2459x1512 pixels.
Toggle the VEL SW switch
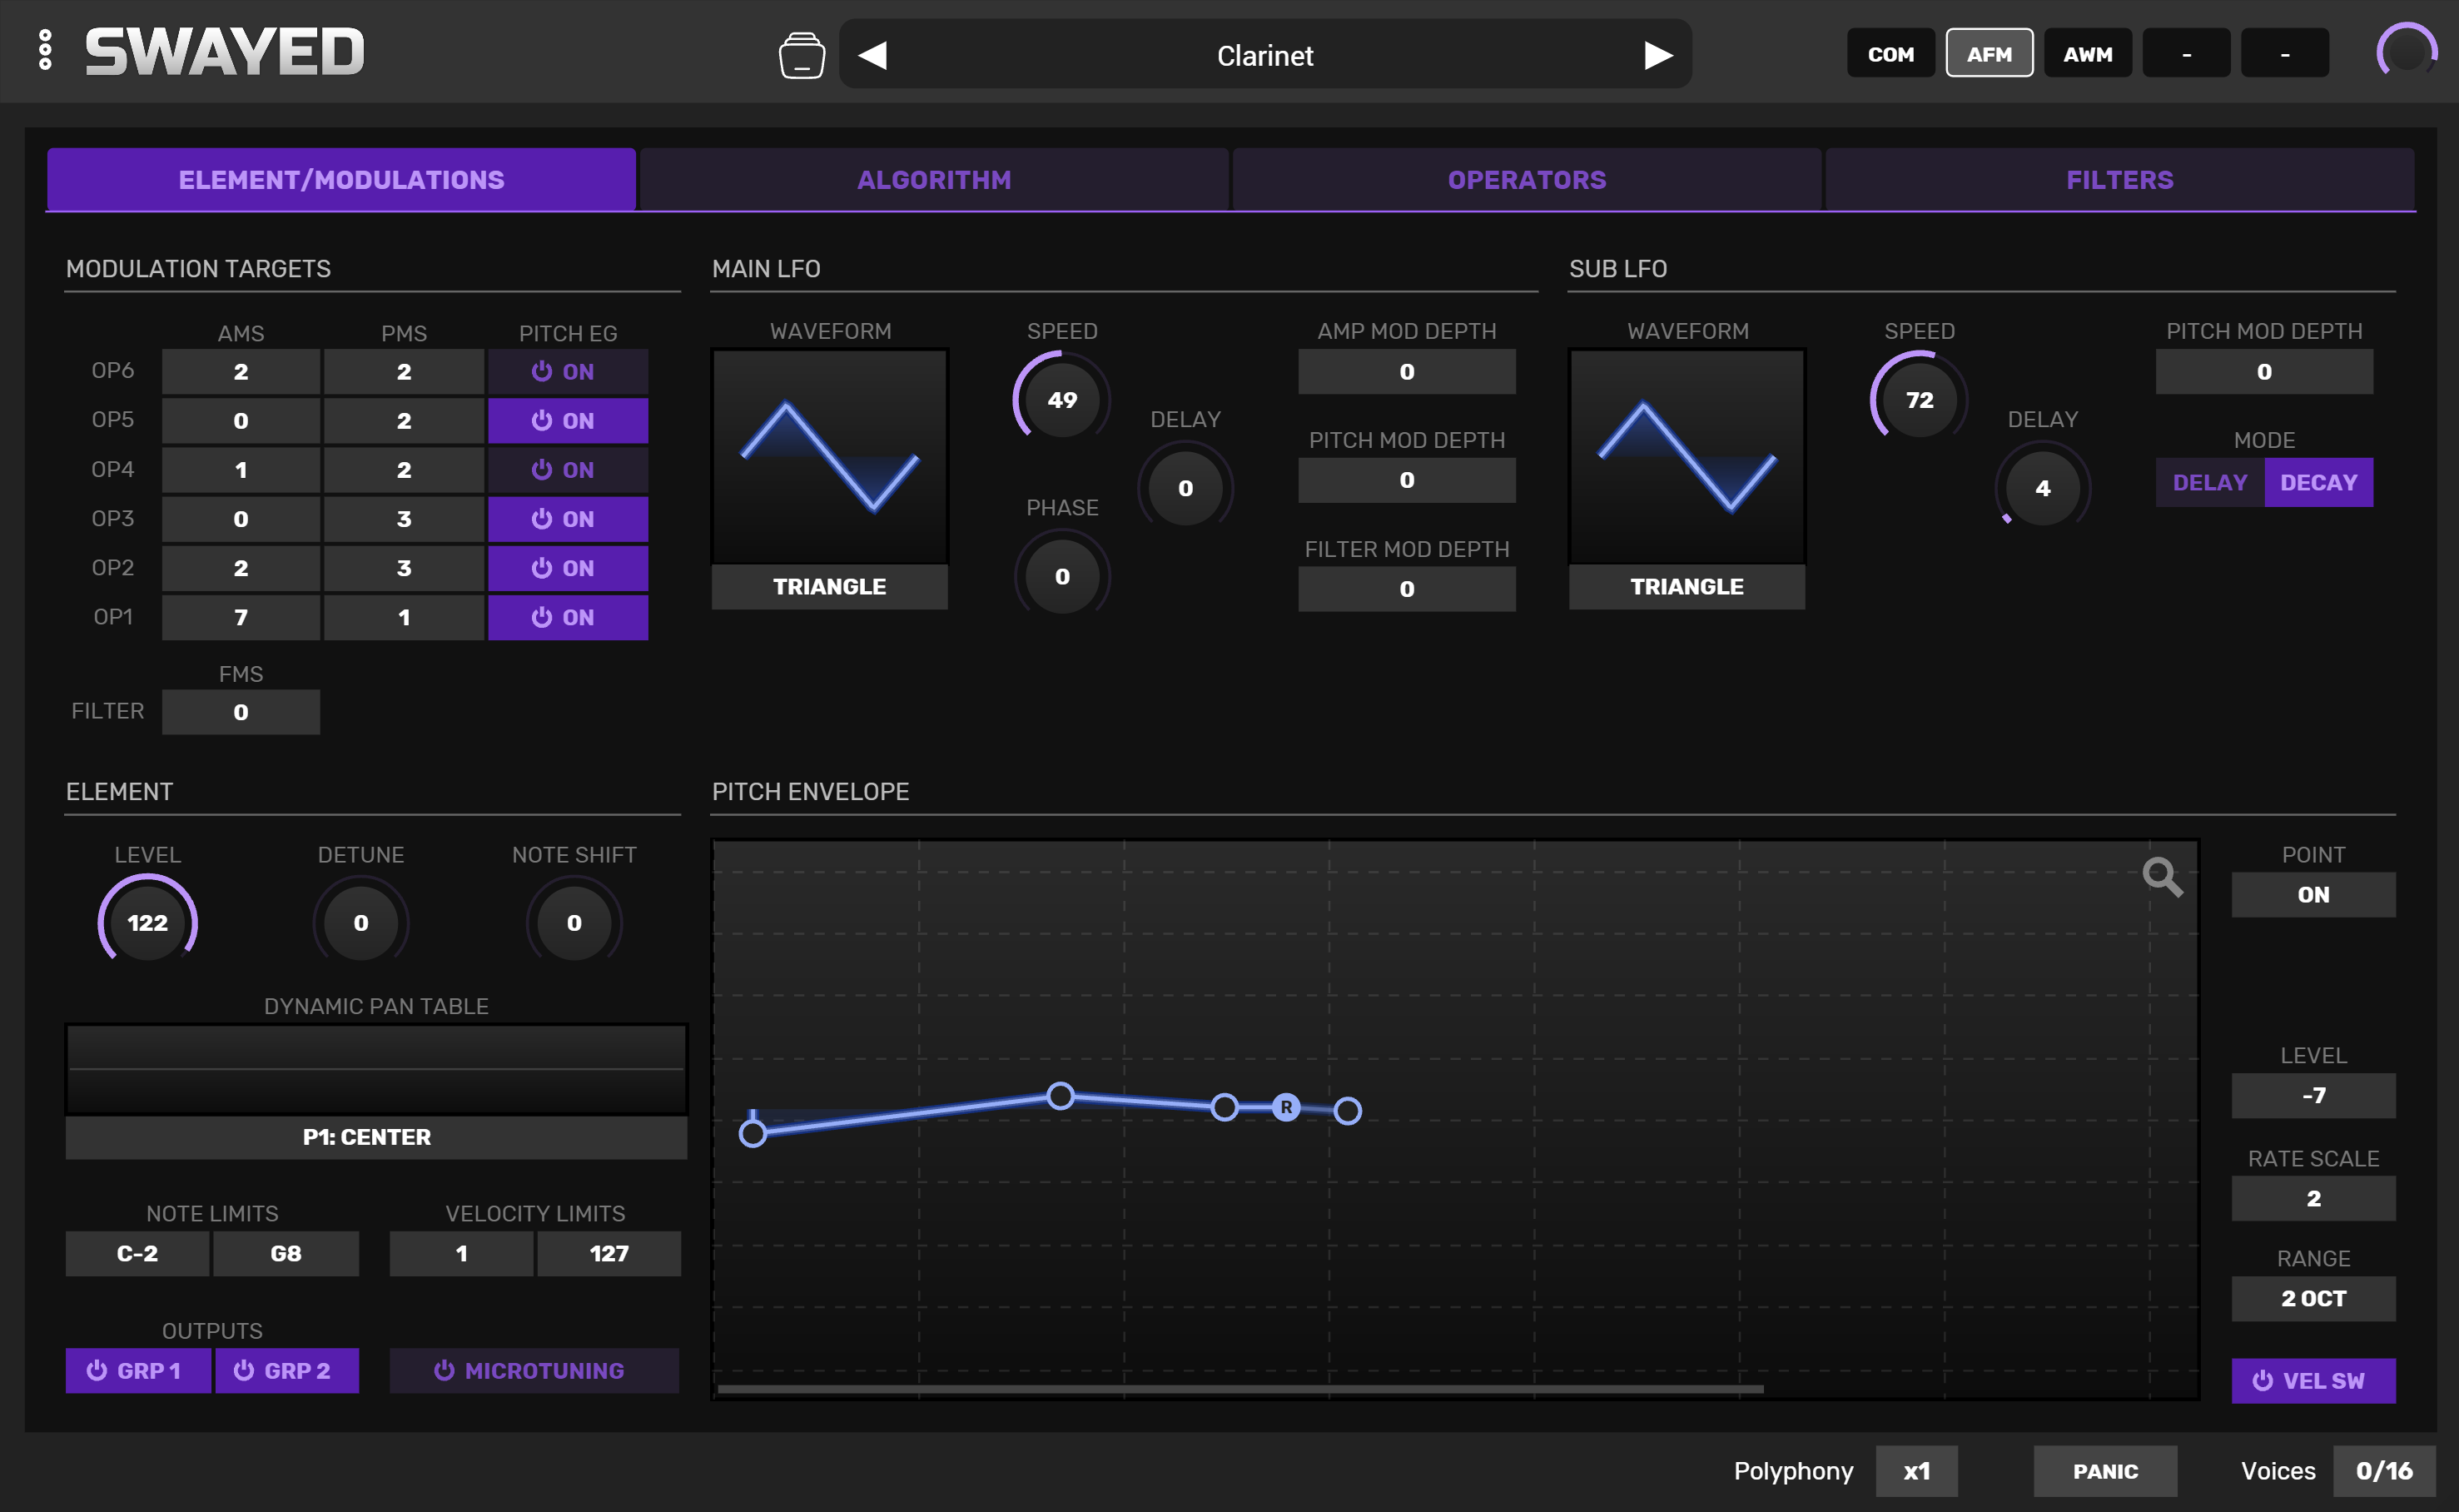[x=2312, y=1380]
